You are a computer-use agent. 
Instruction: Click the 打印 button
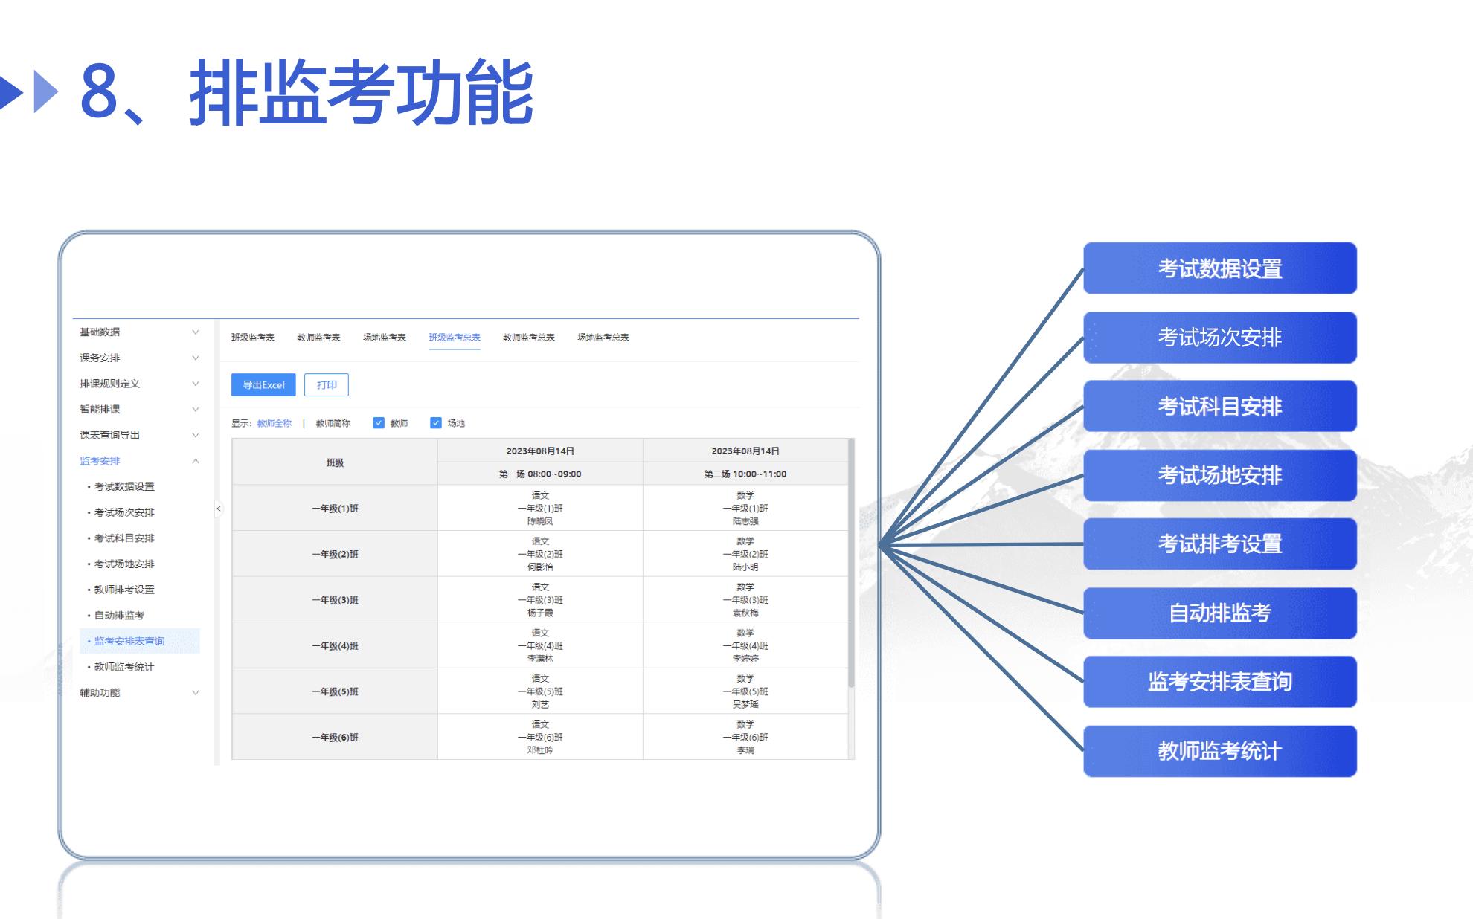pos(328,385)
